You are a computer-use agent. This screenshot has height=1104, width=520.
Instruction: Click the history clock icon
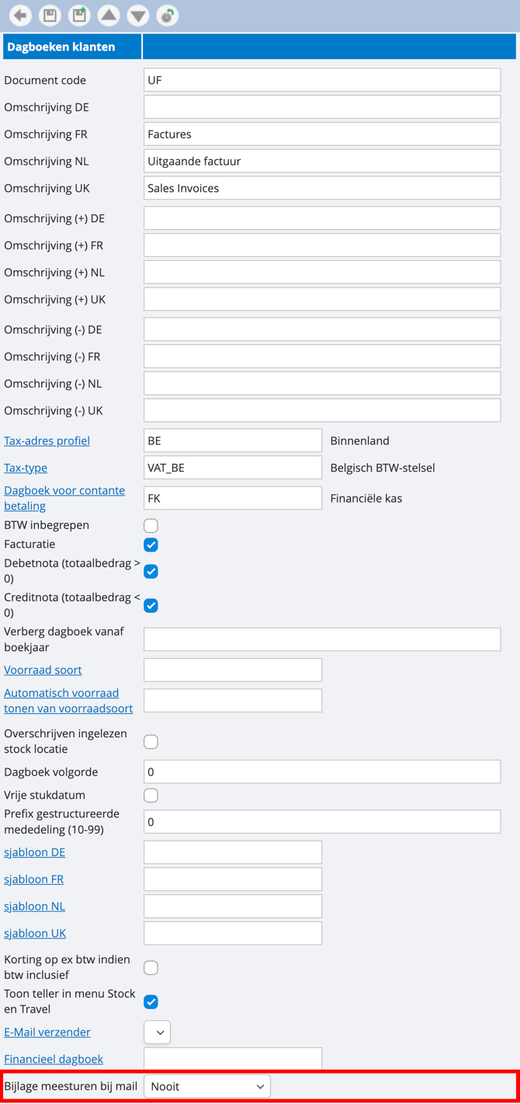point(167,15)
